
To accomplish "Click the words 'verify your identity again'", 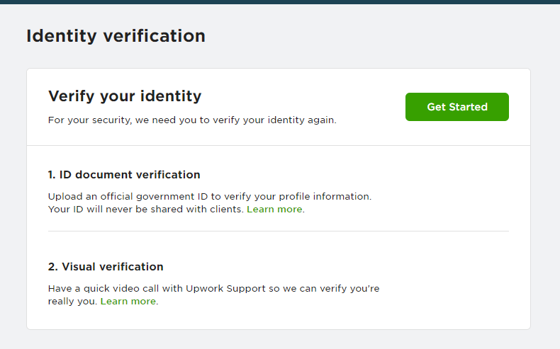I will (x=274, y=120).
